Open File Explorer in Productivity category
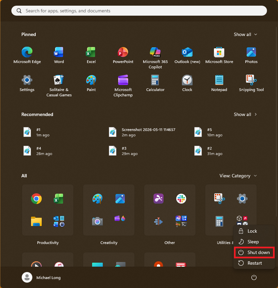The width and height of the screenshot is (278, 288). (x=36, y=221)
